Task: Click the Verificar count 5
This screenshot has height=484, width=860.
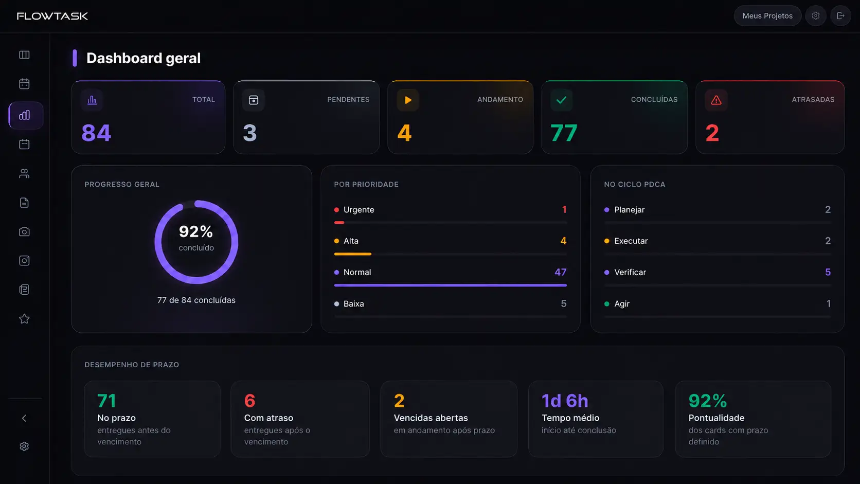Action: coord(828,272)
